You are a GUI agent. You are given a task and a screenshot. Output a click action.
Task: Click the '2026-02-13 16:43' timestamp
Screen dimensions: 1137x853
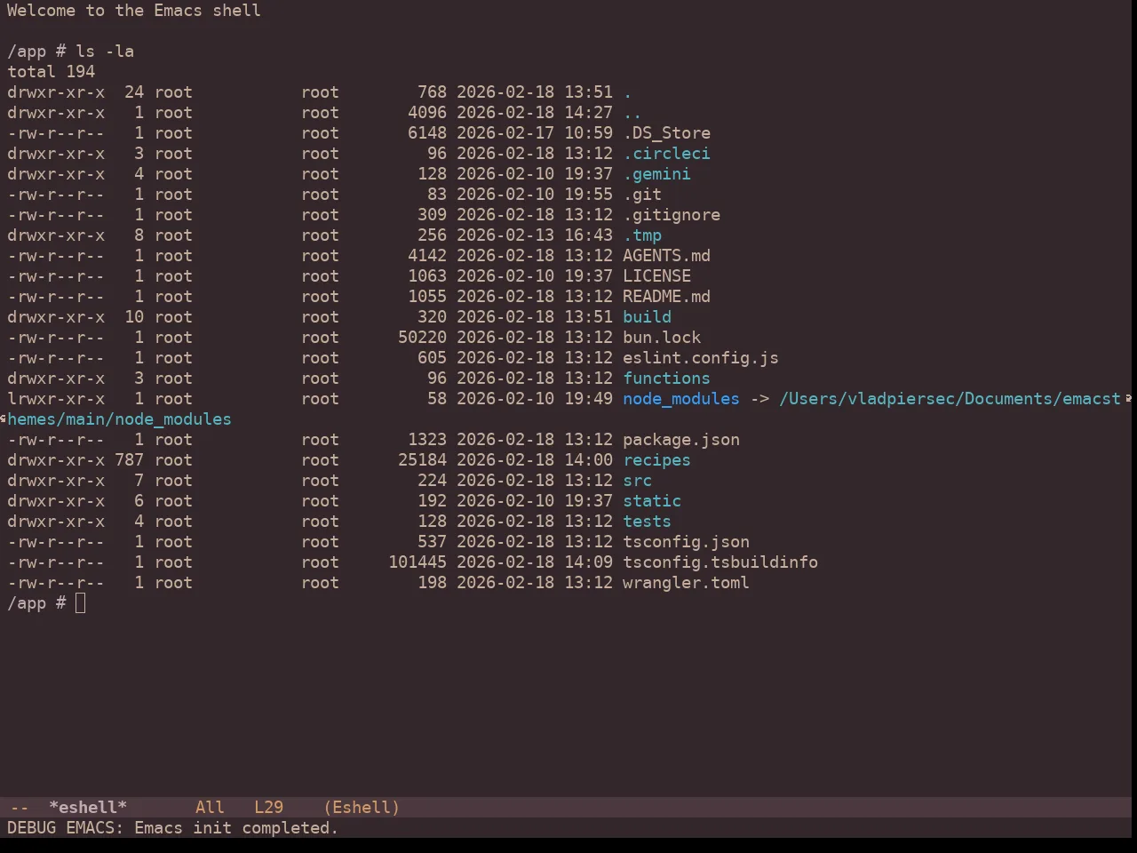[x=535, y=235]
